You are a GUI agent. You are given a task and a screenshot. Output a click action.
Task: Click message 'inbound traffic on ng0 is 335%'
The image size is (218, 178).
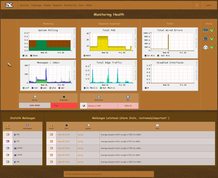(x=121, y=162)
